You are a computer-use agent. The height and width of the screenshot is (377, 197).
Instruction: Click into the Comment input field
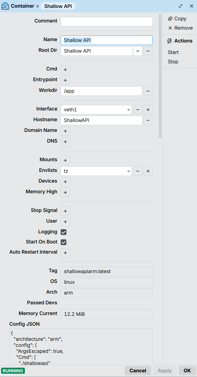107,22
